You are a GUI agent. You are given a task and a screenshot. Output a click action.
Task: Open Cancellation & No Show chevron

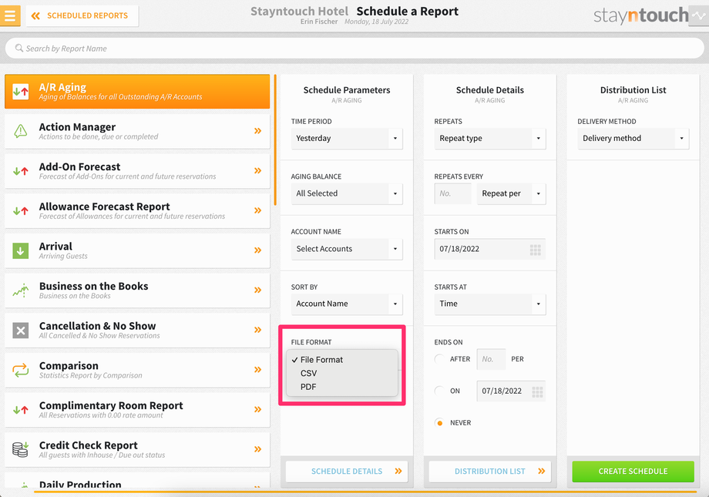click(x=257, y=330)
